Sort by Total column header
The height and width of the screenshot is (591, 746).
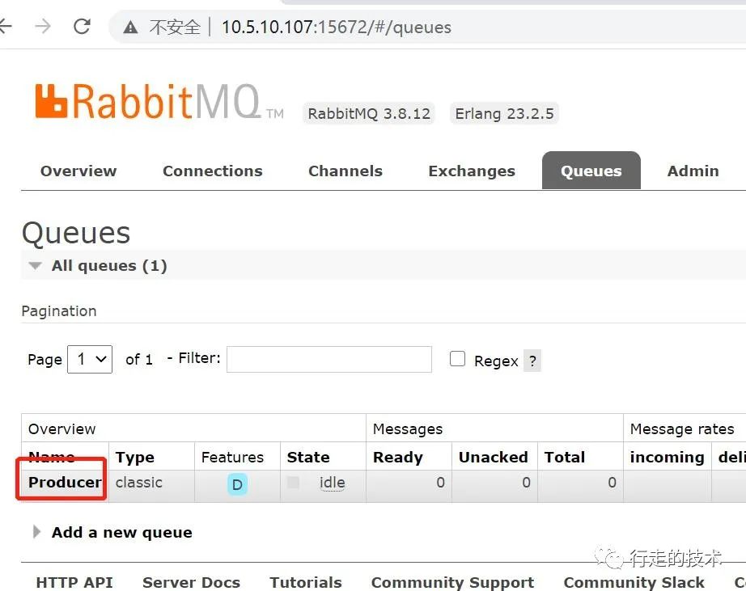point(565,457)
